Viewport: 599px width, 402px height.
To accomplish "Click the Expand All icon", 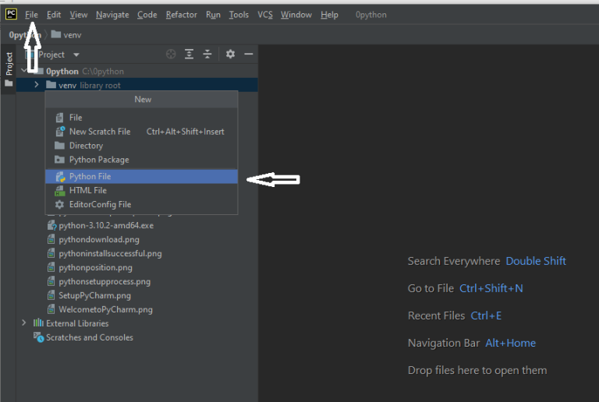I will (189, 55).
